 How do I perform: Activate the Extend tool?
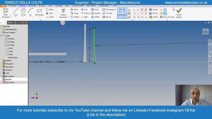point(85,13)
